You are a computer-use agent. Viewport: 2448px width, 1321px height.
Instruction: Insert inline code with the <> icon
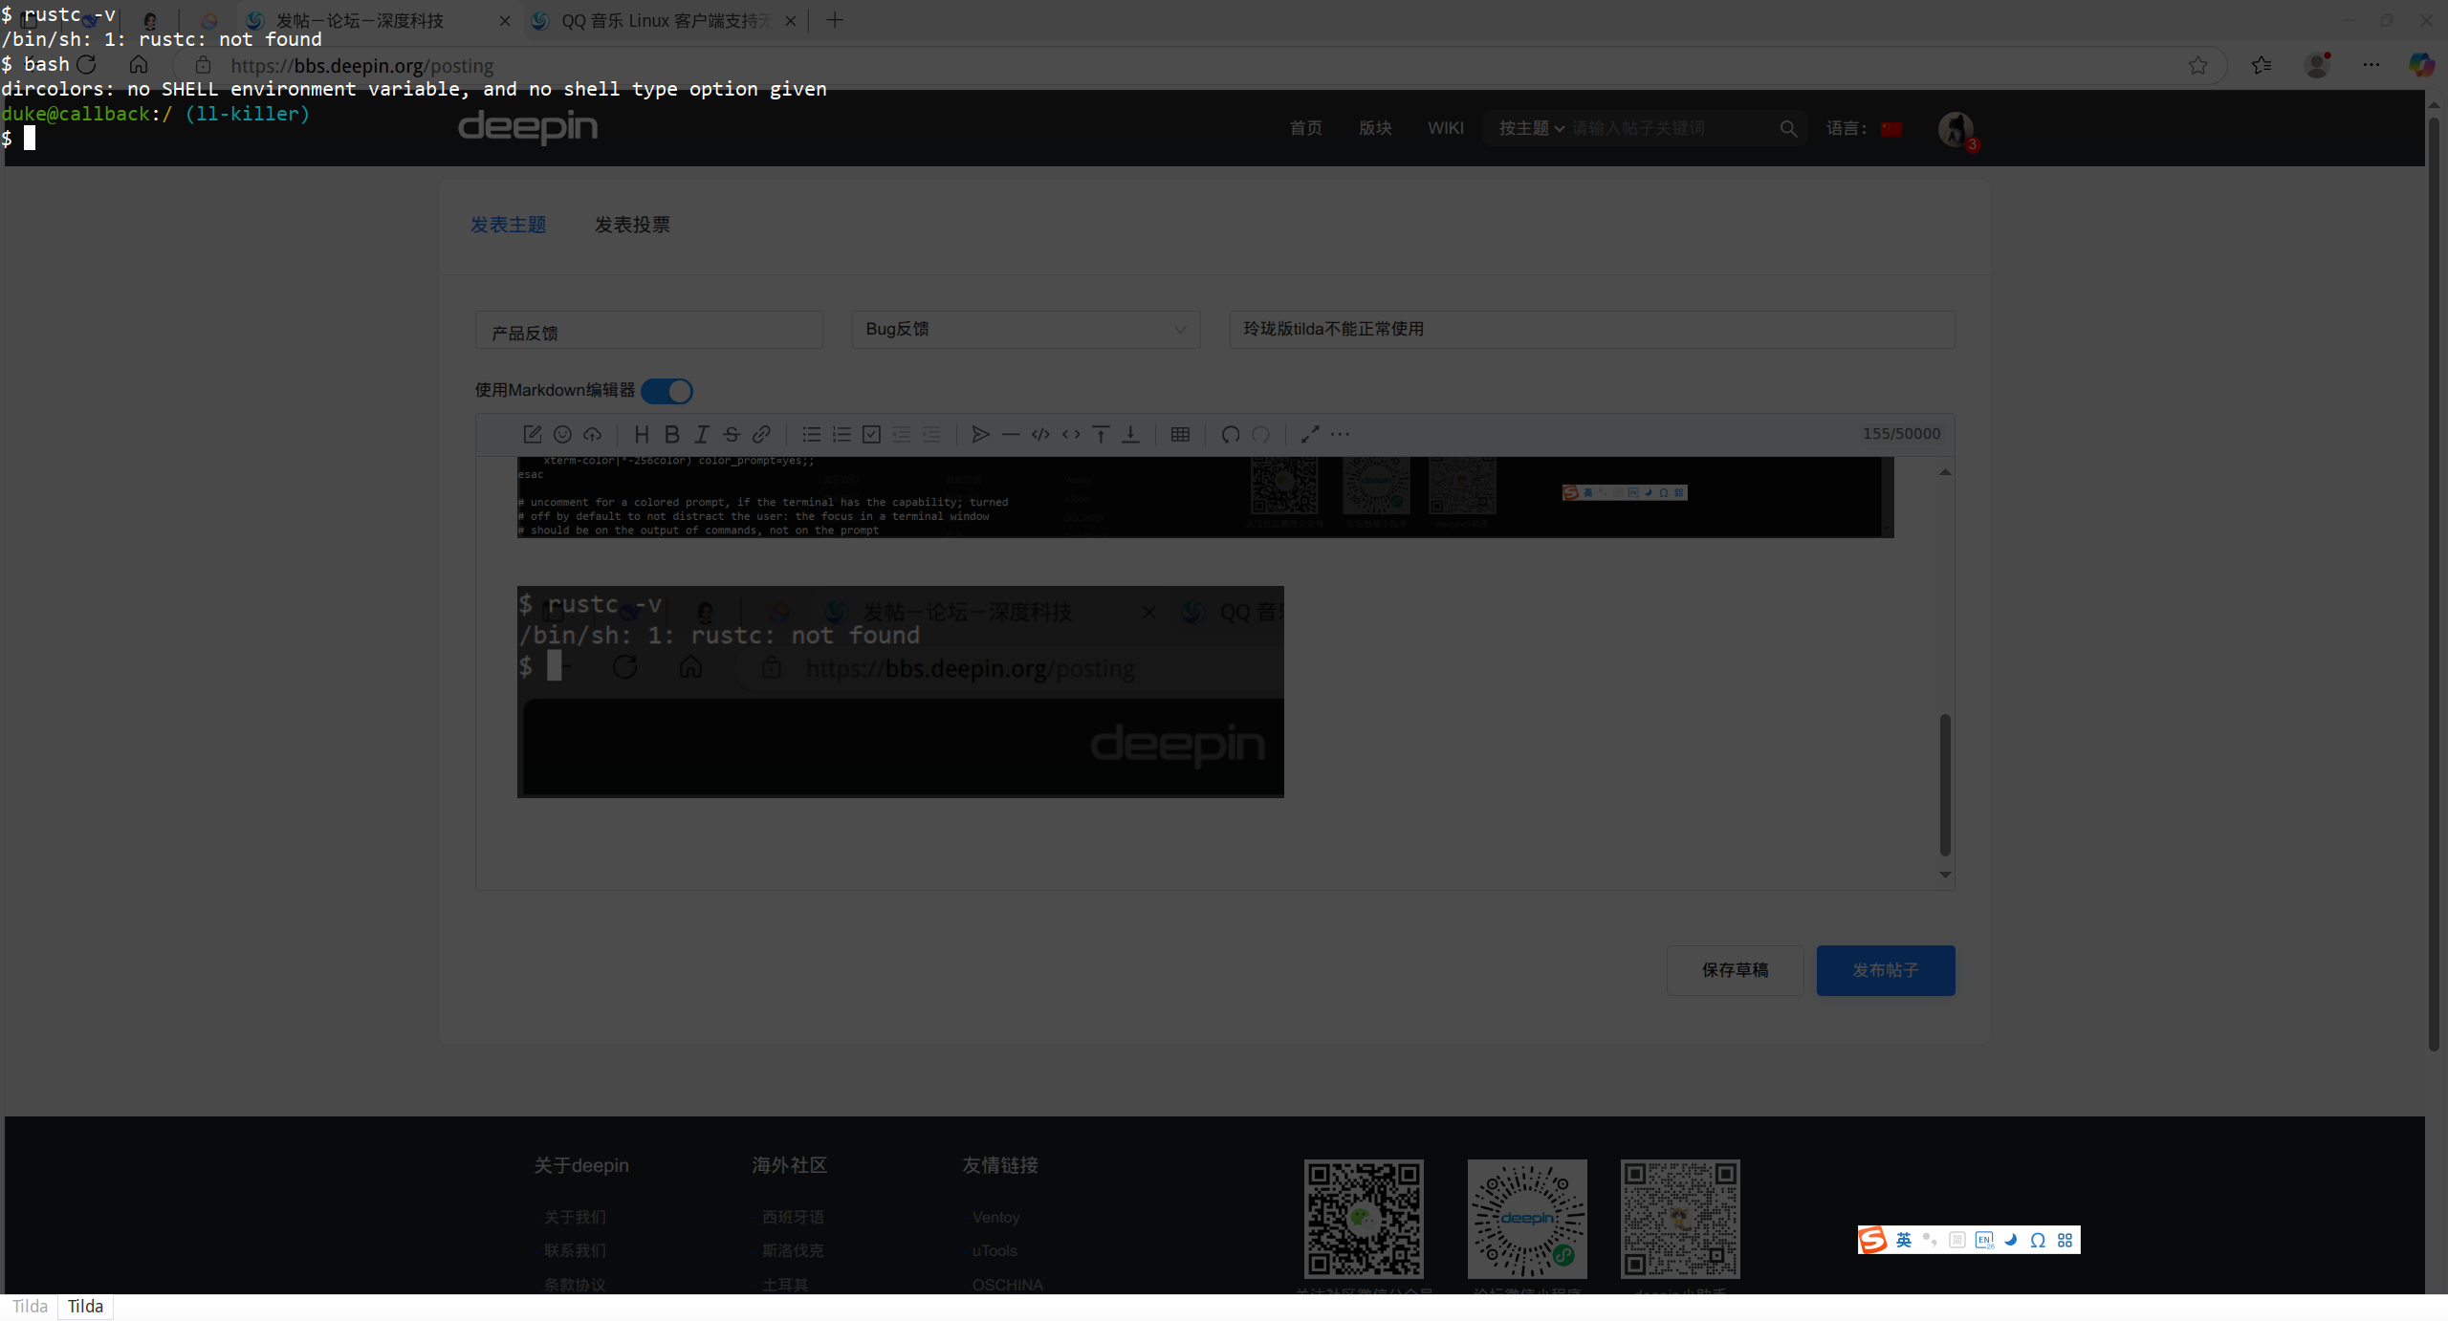coord(1071,435)
